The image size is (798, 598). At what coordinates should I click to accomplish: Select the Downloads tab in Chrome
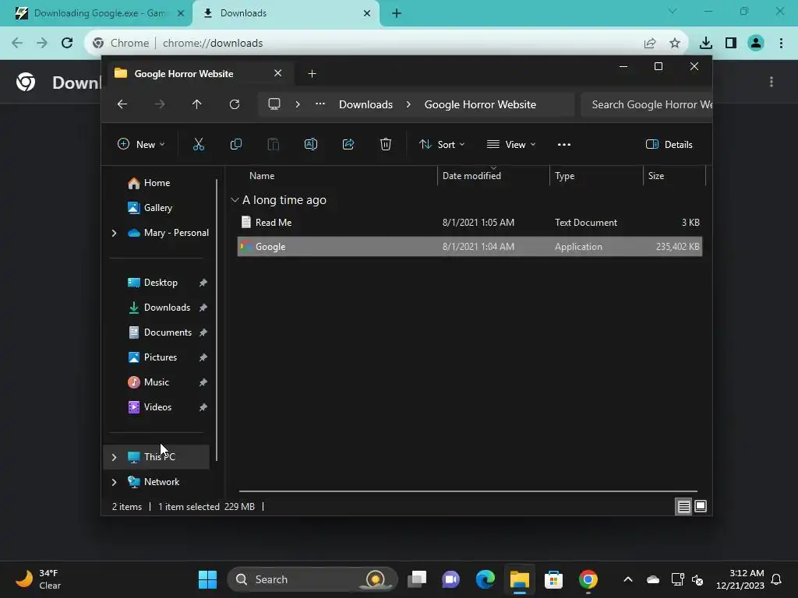point(285,13)
